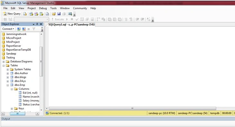
Task: Expand the dbo.blogs table
Action: coord(8,77)
